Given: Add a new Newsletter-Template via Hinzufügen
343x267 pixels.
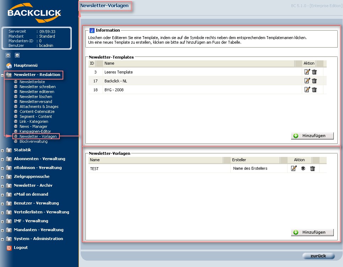Looking at the screenshot, I should [x=312, y=136].
